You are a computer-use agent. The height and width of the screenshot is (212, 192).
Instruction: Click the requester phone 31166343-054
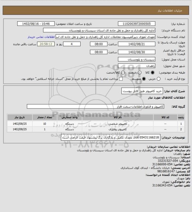point(162,185)
